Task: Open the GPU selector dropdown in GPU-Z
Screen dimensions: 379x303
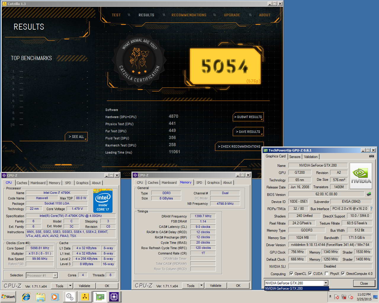Action: pyautogui.click(x=326, y=283)
